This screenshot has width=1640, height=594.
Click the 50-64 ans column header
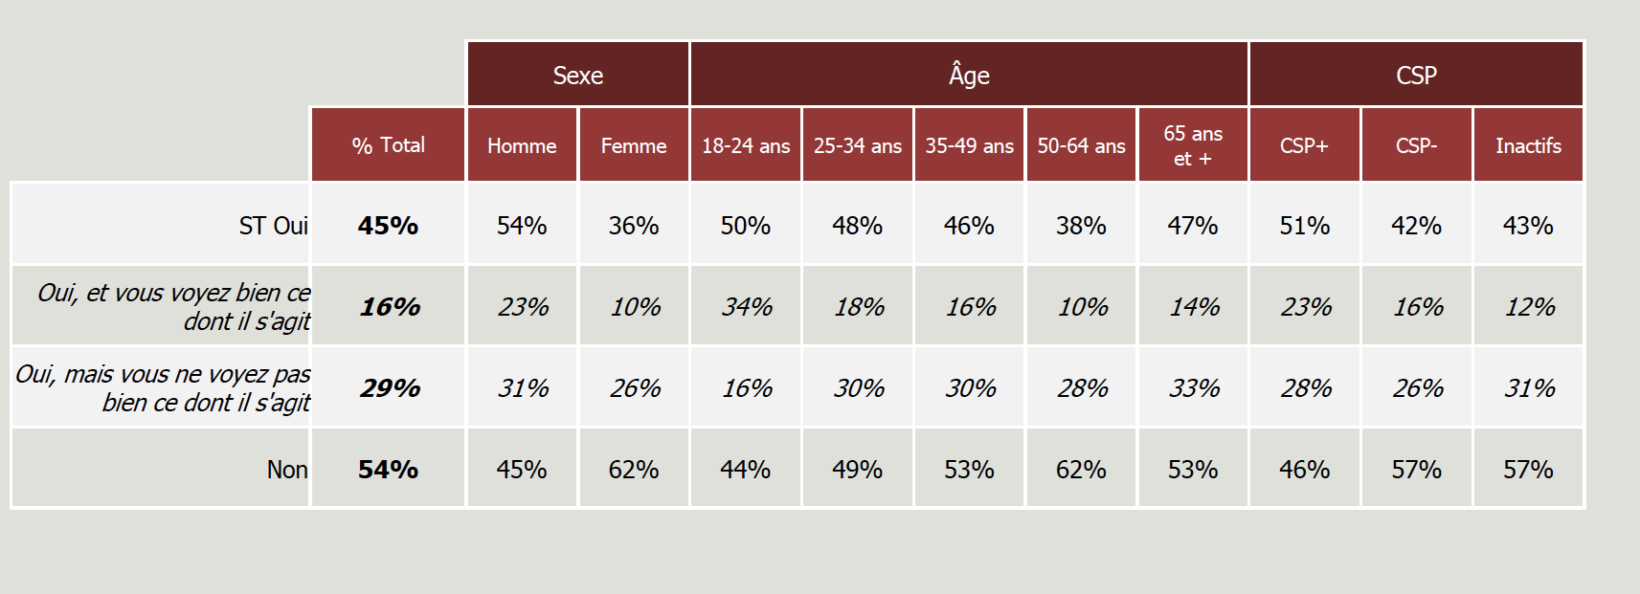pos(1081,145)
